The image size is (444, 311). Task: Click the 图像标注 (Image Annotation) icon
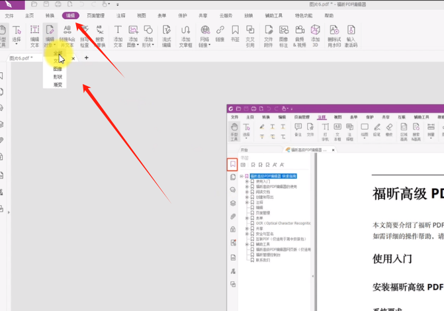coord(284,34)
